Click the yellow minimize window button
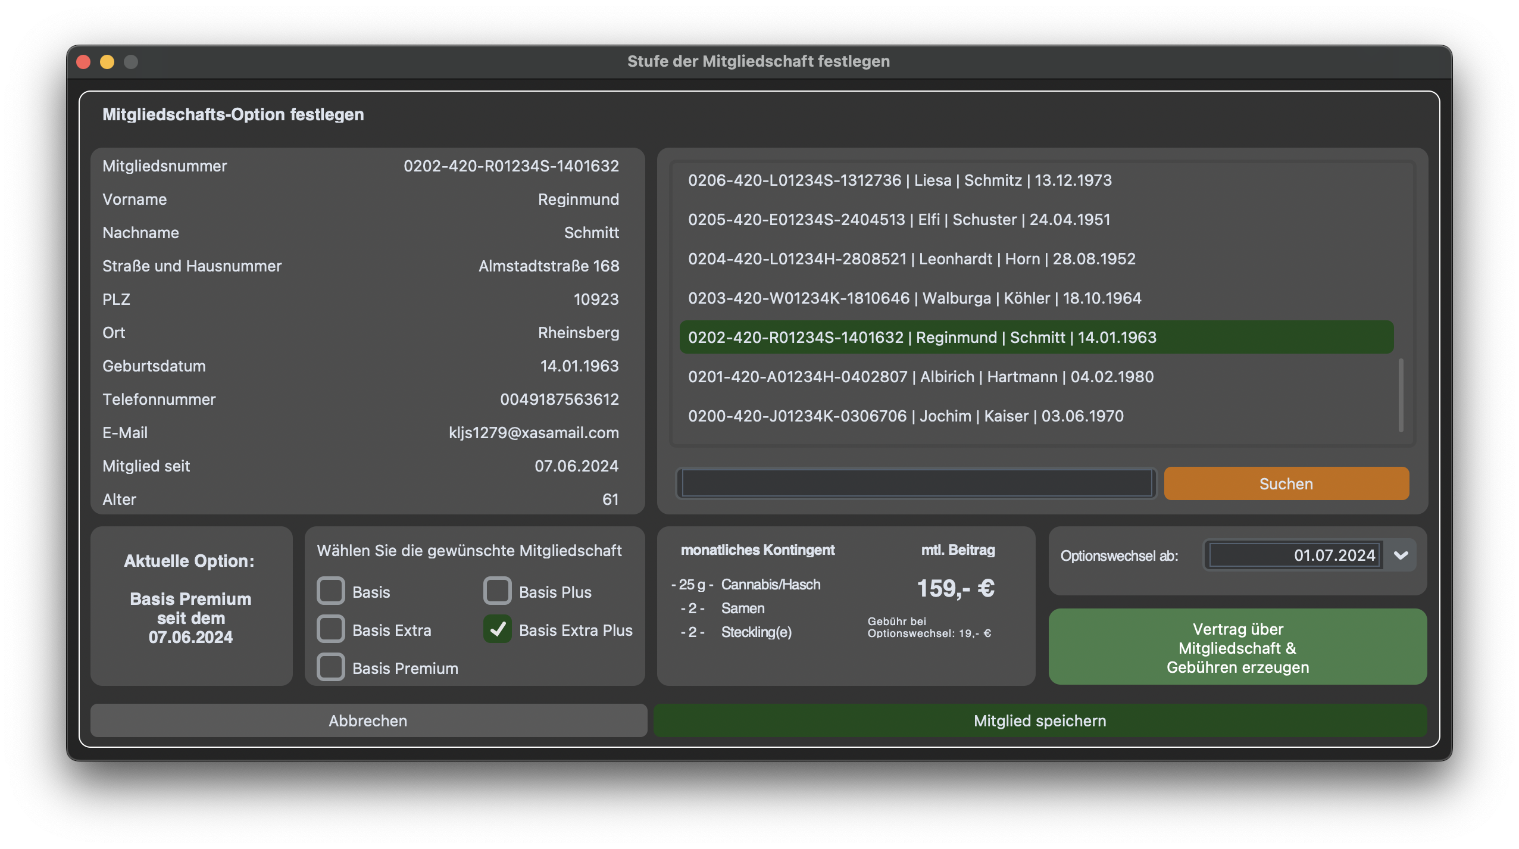The image size is (1519, 849). pyautogui.click(x=107, y=62)
